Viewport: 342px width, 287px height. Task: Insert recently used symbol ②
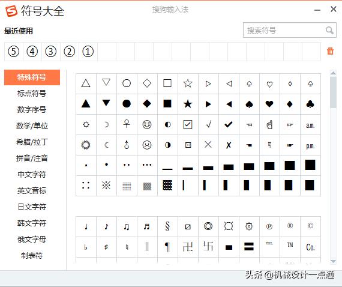click(70, 52)
